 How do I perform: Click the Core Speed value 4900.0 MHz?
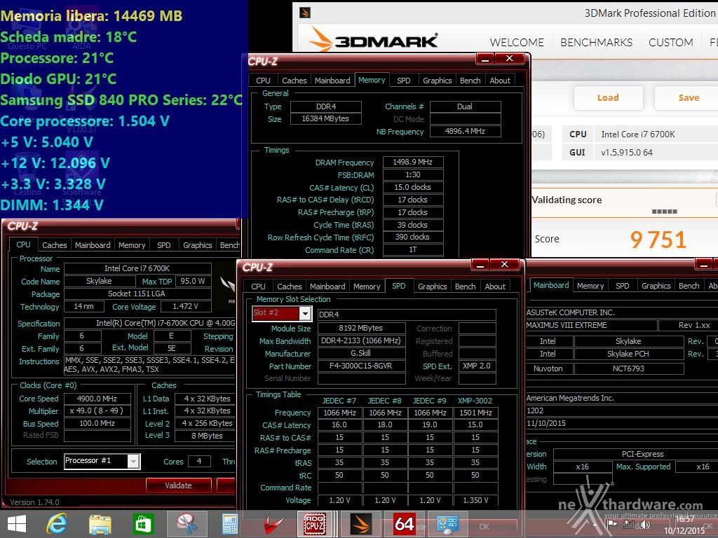[97, 399]
